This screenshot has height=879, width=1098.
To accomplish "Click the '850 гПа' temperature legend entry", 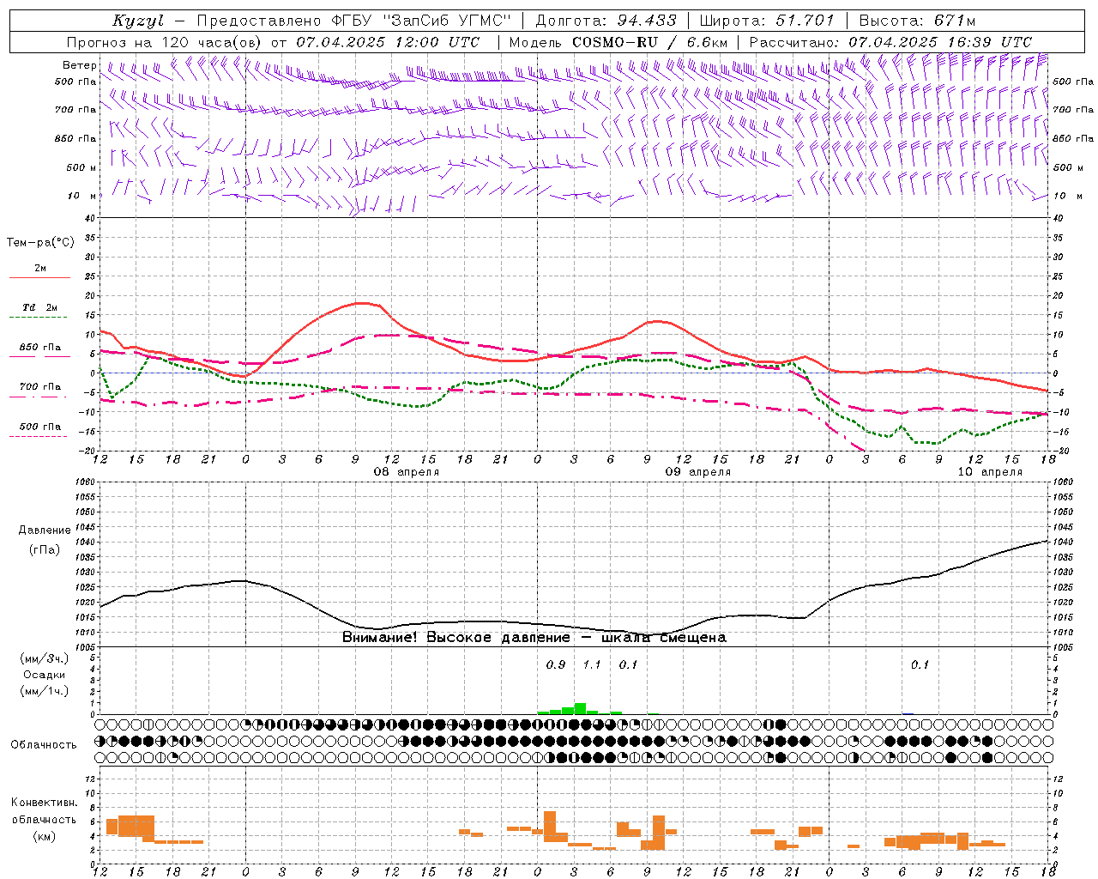I will [39, 348].
